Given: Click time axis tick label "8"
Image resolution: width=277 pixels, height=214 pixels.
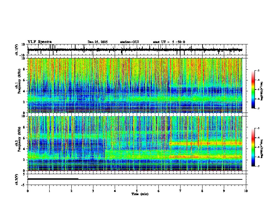Looking at the screenshot, I should [202, 191].
